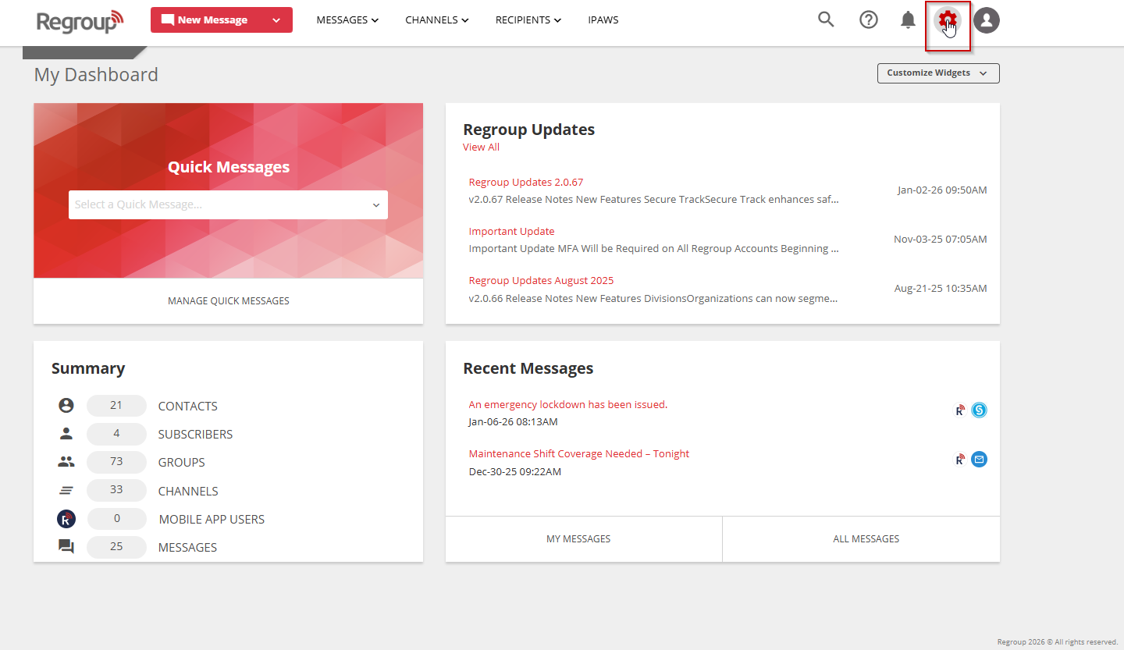
Task: Click the Summary heading
Action: [x=88, y=368]
